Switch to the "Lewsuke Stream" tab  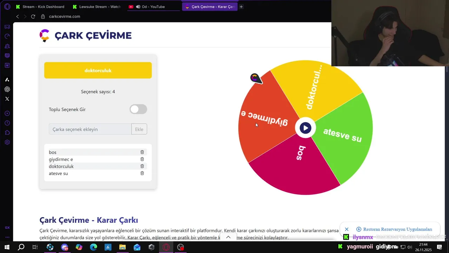(97, 7)
